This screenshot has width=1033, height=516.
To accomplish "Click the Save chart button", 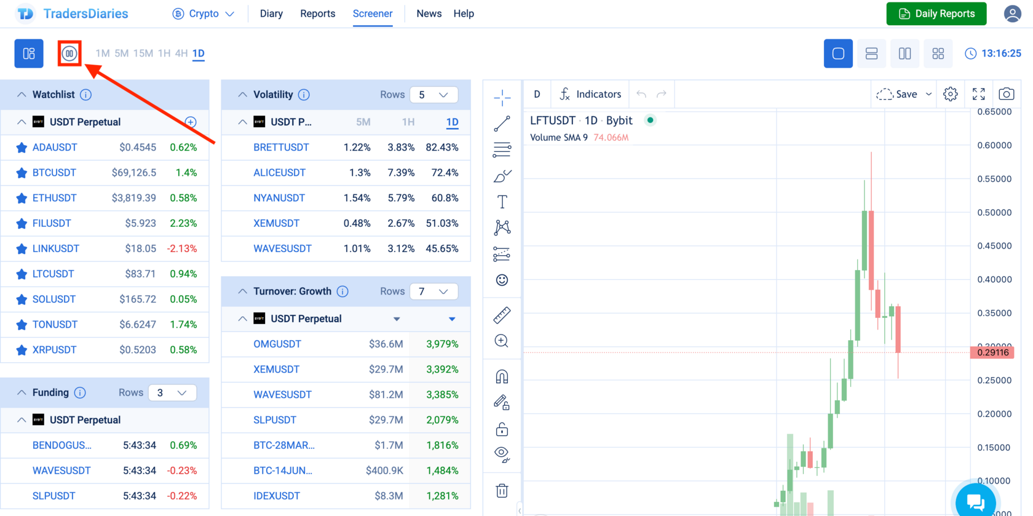I will (897, 94).
